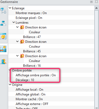
Task: Open Couleur swatch above Brillance 45
Action: pyautogui.click(x=26, y=47)
